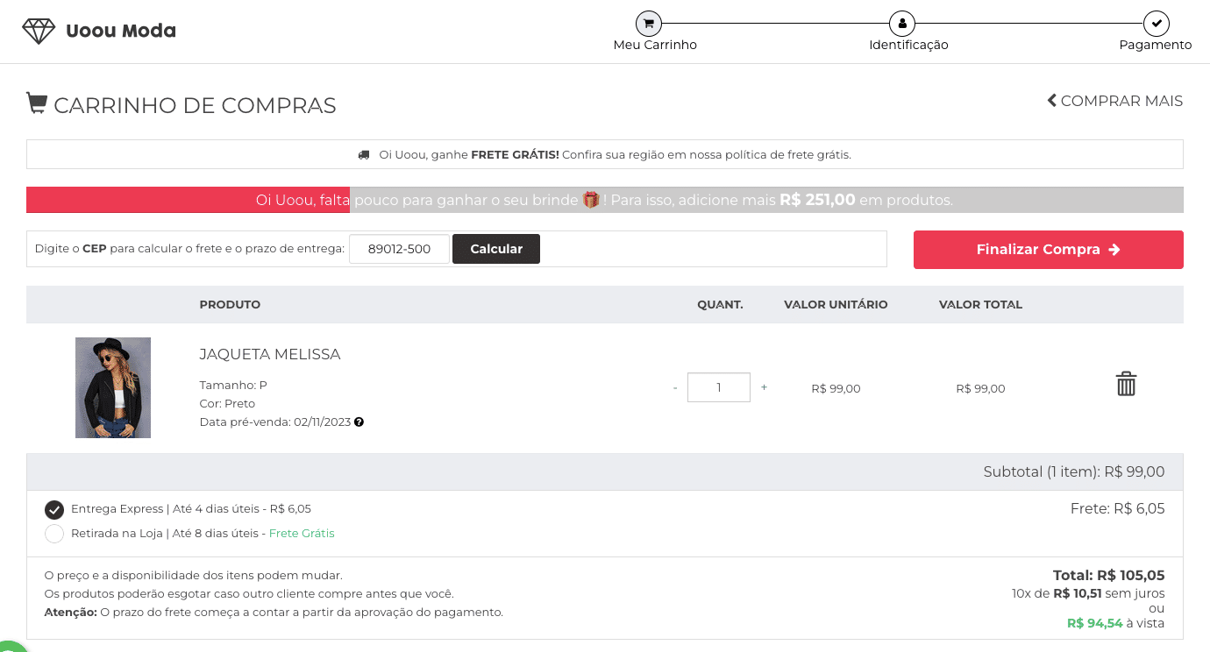Click the Uoou Moda diamond logo
1210x652 pixels.
[39, 32]
